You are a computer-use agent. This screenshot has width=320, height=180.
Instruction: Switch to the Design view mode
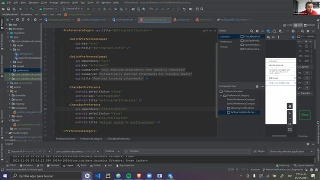coord(309,25)
